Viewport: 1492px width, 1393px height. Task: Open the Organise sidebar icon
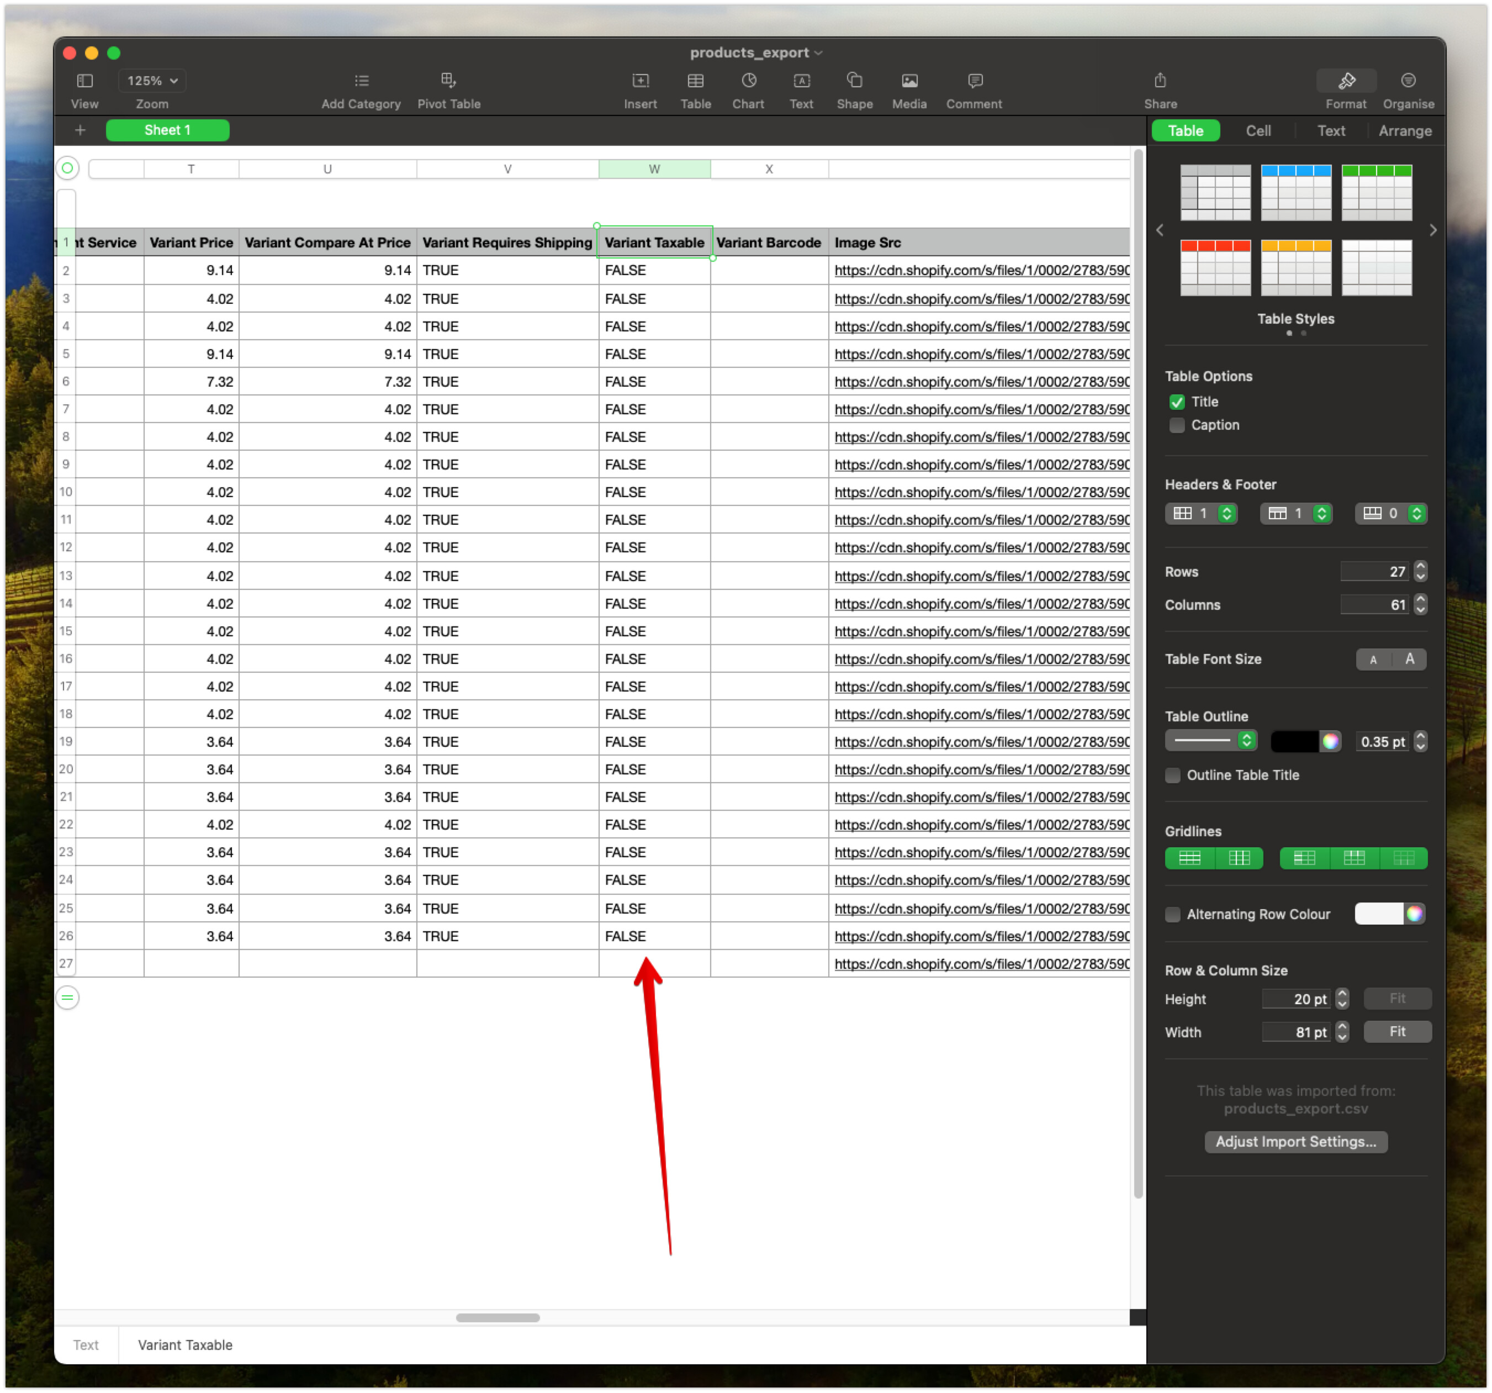pyautogui.click(x=1408, y=81)
